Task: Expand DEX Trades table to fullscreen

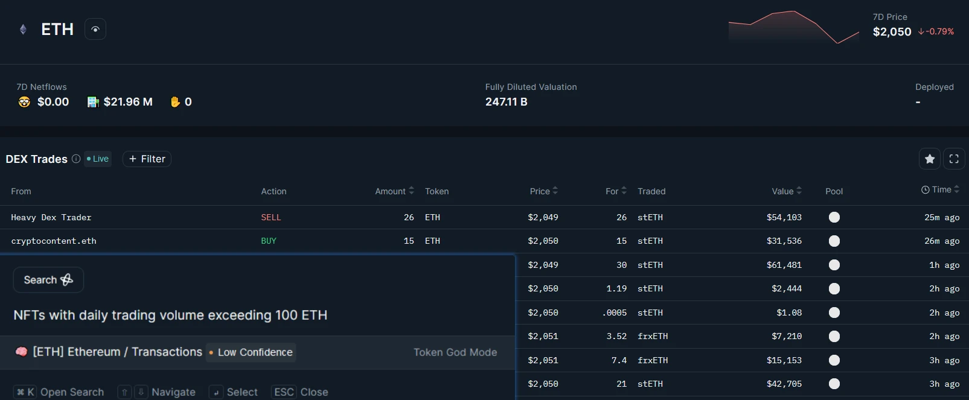Action: (954, 159)
